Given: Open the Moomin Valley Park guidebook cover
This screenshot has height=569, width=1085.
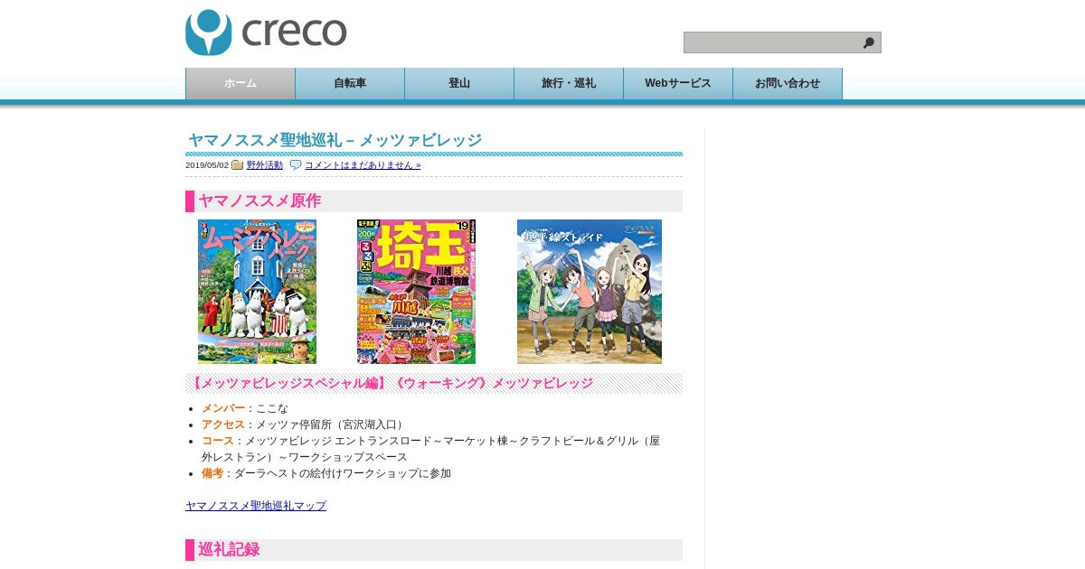Looking at the screenshot, I should [257, 292].
